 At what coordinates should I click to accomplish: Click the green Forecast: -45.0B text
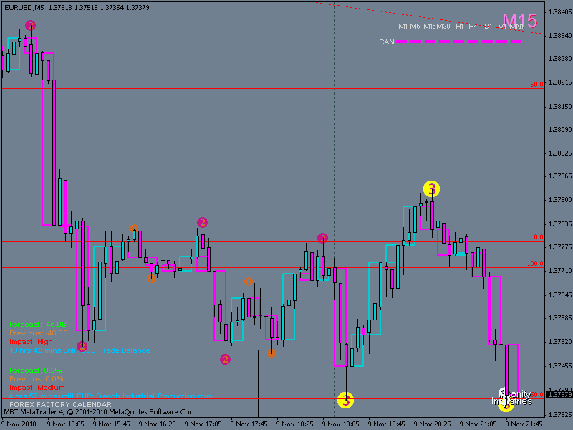pos(38,325)
